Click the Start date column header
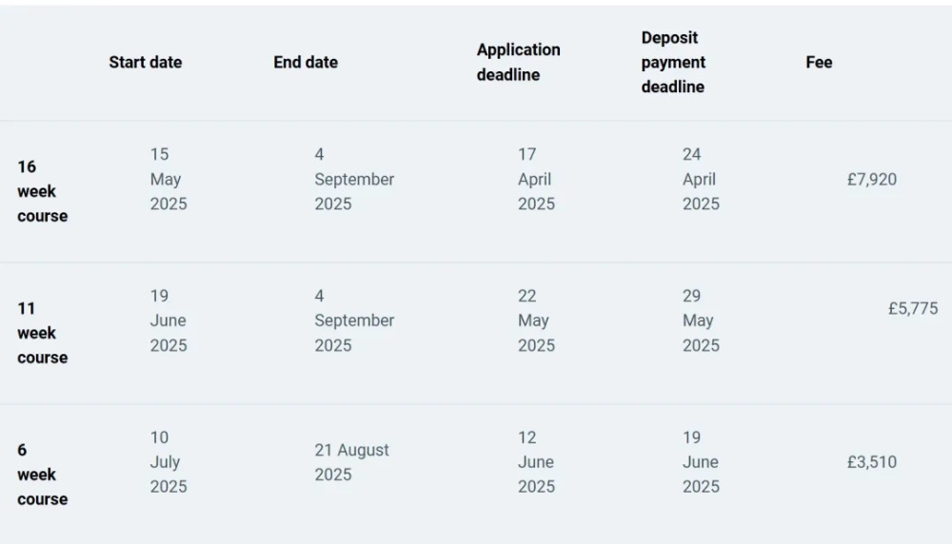The image size is (952, 544). pyautogui.click(x=145, y=63)
